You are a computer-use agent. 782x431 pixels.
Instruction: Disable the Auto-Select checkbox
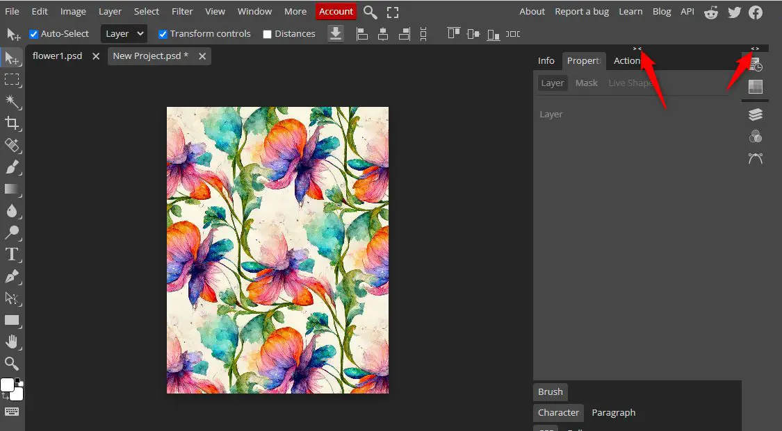[34, 34]
